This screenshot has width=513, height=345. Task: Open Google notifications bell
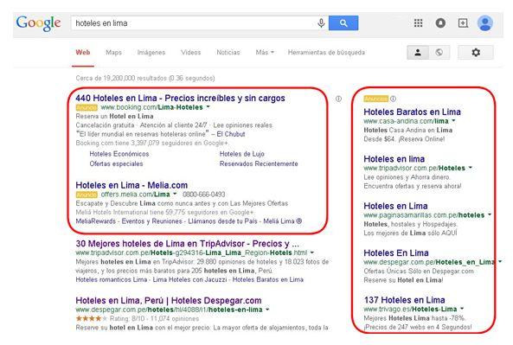pos(440,22)
